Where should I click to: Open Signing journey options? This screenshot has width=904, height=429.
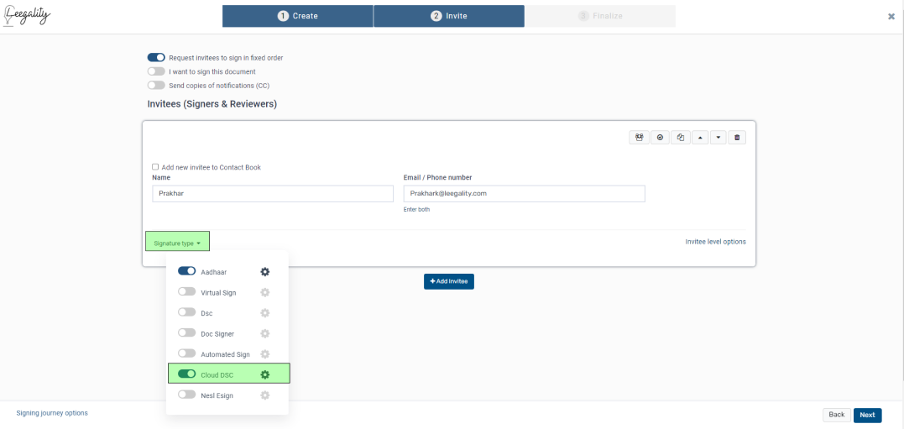click(52, 413)
